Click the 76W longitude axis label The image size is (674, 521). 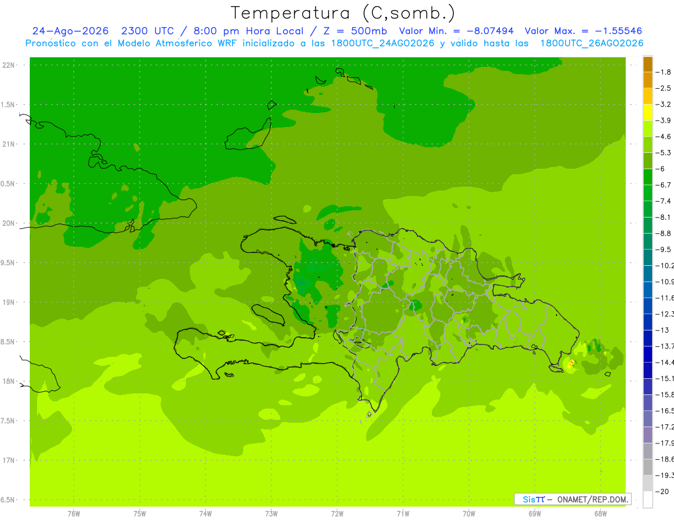click(74, 514)
